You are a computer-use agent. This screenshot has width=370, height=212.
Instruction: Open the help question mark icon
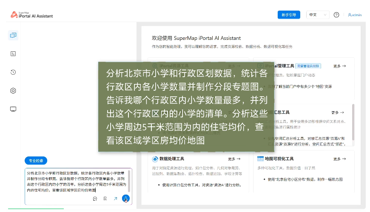tap(336, 15)
